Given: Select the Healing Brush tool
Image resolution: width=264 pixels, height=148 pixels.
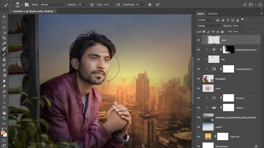Looking at the screenshot, I should point(4,49).
